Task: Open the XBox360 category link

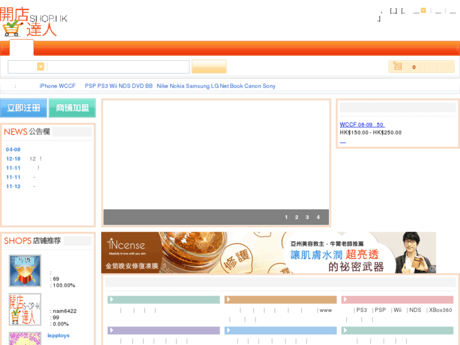Action: pyautogui.click(x=440, y=310)
